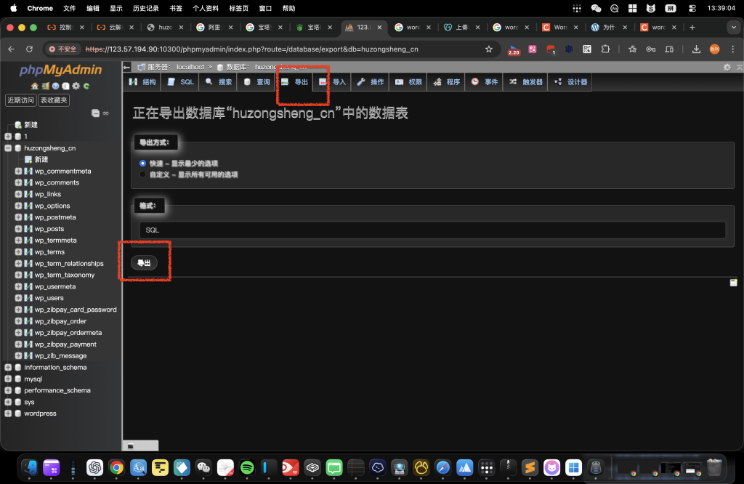
Task: Click the collapse-all tree icon in sidebar
Action: pyautogui.click(x=95, y=113)
